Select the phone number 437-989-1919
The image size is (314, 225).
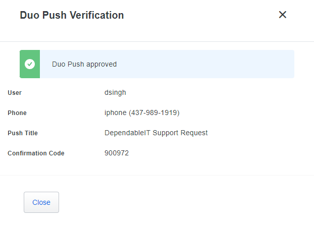[x=154, y=112]
